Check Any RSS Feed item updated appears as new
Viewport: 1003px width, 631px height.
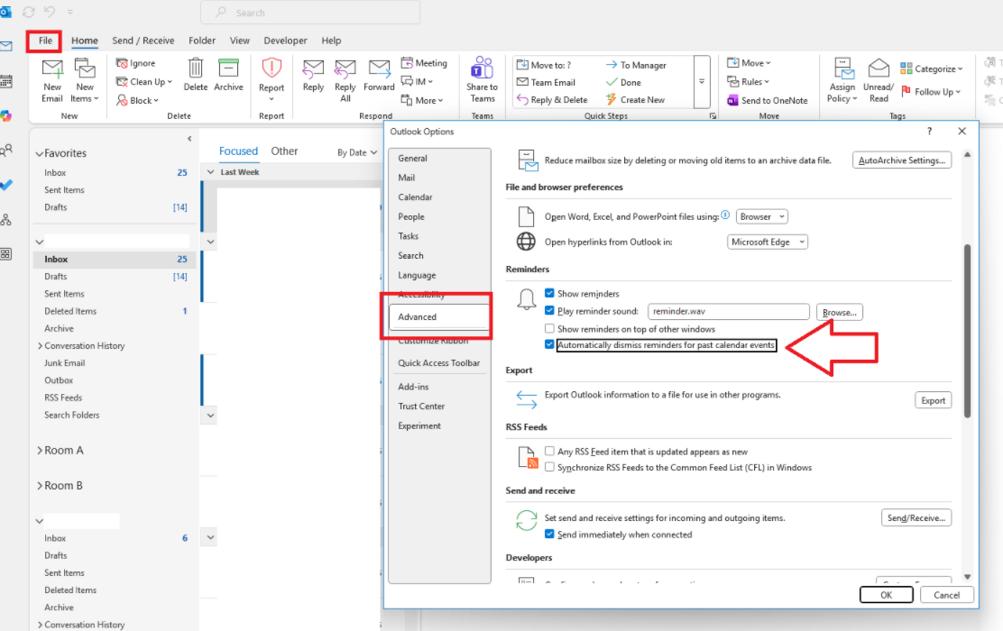[x=549, y=452]
